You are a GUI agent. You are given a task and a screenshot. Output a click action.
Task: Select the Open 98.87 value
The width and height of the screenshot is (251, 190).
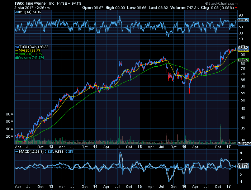pos(93,8)
